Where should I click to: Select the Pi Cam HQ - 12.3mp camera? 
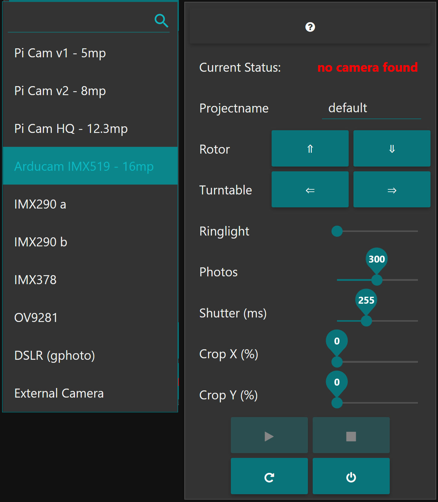pyautogui.click(x=71, y=128)
